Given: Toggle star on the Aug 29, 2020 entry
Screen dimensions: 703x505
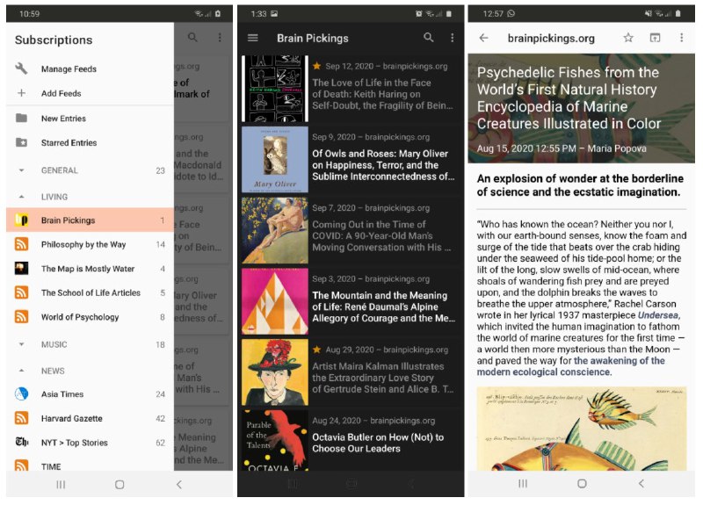Looking at the screenshot, I should point(317,350).
